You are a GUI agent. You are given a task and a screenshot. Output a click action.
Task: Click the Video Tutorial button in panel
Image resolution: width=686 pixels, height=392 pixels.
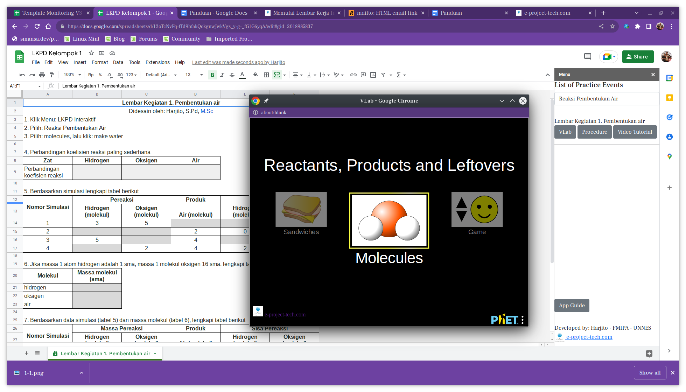tap(635, 132)
